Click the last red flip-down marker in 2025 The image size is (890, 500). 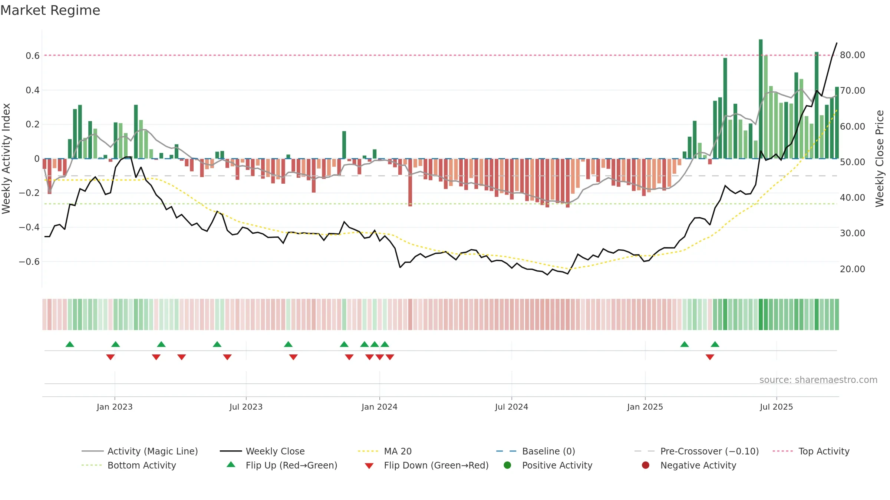coord(710,357)
